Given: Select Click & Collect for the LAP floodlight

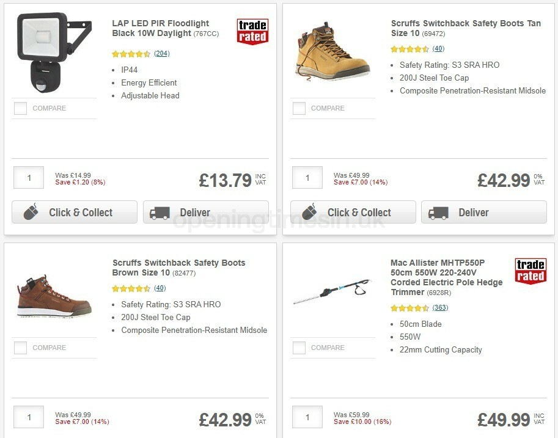Looking at the screenshot, I should point(74,212).
